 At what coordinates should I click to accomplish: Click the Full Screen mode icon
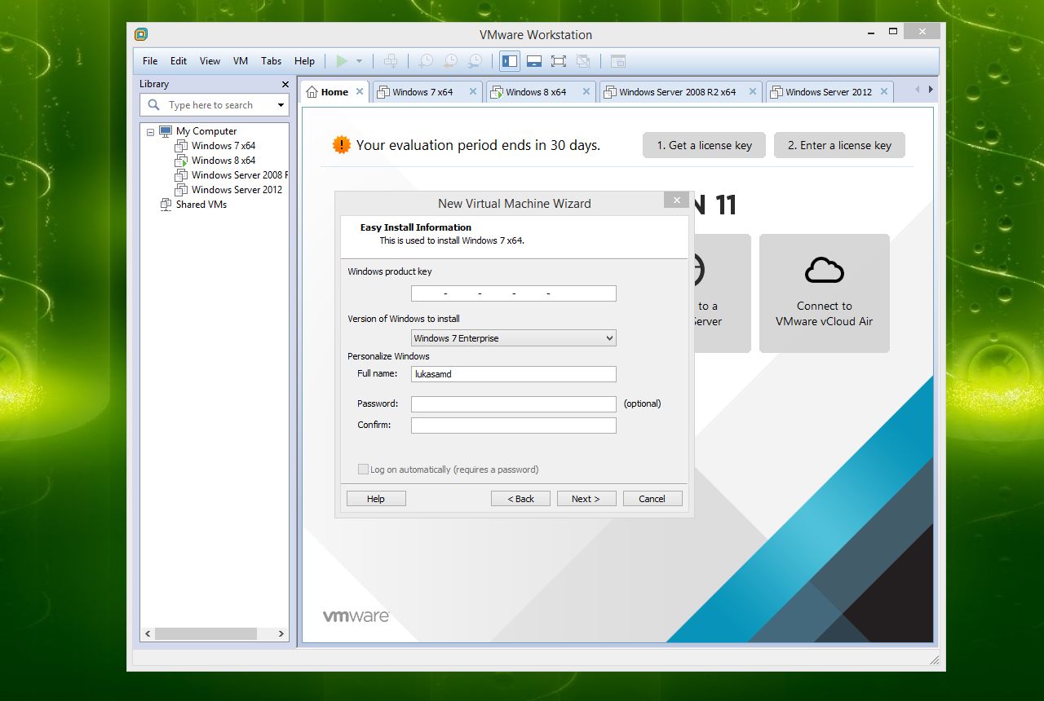point(559,61)
